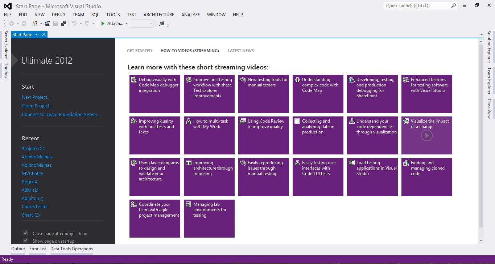Viewport: 495px width, 264px height.
Task: Click the Visual Studio logo icon
Action: pyautogui.click(x=8, y=6)
